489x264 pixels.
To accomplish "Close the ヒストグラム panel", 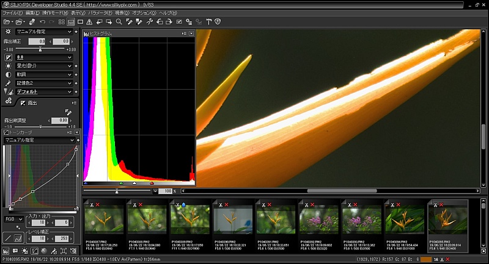I will point(191,34).
